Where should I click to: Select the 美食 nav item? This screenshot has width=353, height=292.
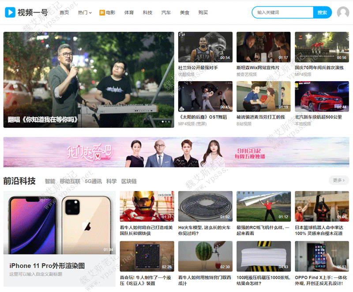tap(184, 13)
